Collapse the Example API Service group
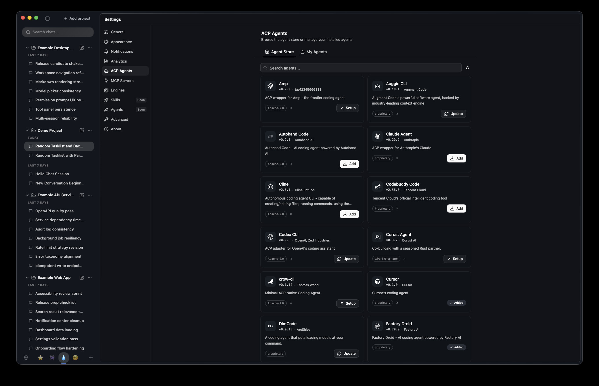Viewport: 599px width, 386px height. [x=27, y=195]
